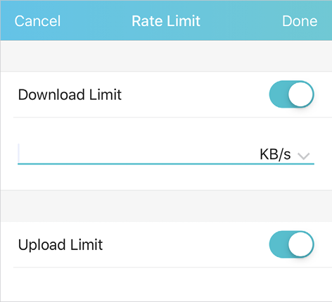
Task: Turn off the Upload Limit switch
Action: 292,244
